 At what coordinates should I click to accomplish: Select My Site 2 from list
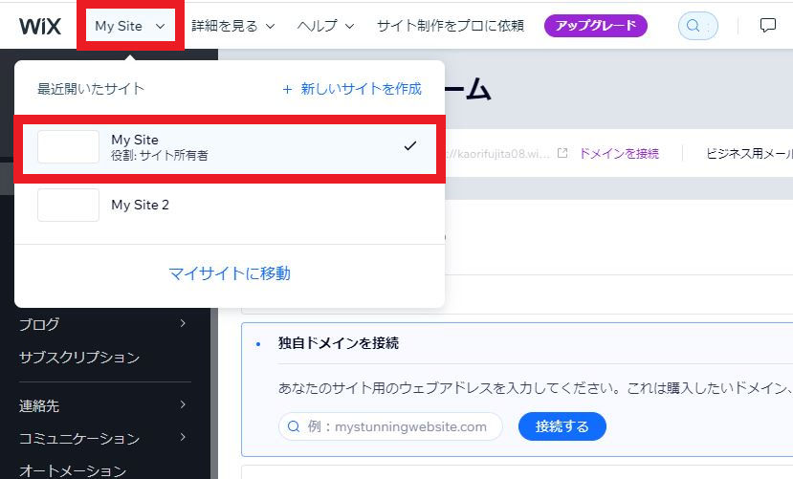pyautogui.click(x=230, y=206)
